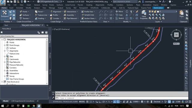192x108 pixels.
Task: Click the Windows search magnifier icon
Action: [x=7, y=106]
